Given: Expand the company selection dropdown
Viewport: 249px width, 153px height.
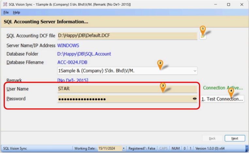Looking at the screenshot, I should 195,71.
